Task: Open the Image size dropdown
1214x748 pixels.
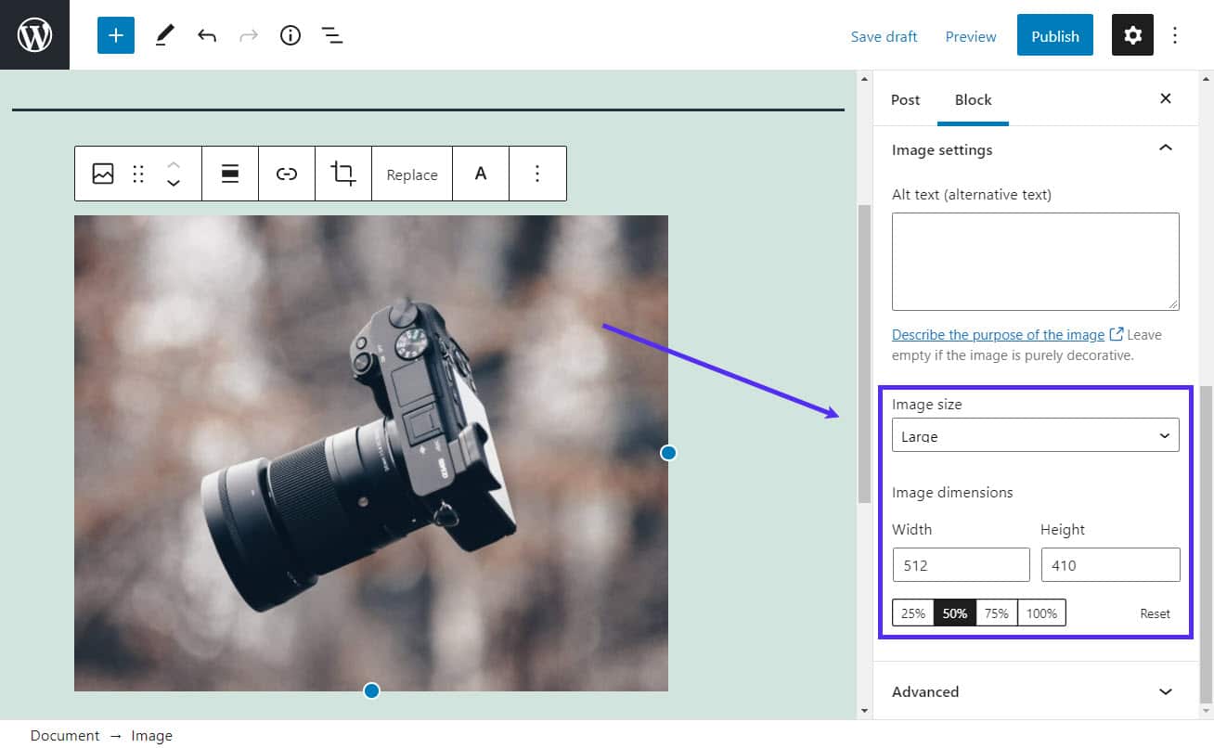Action: click(x=1035, y=434)
